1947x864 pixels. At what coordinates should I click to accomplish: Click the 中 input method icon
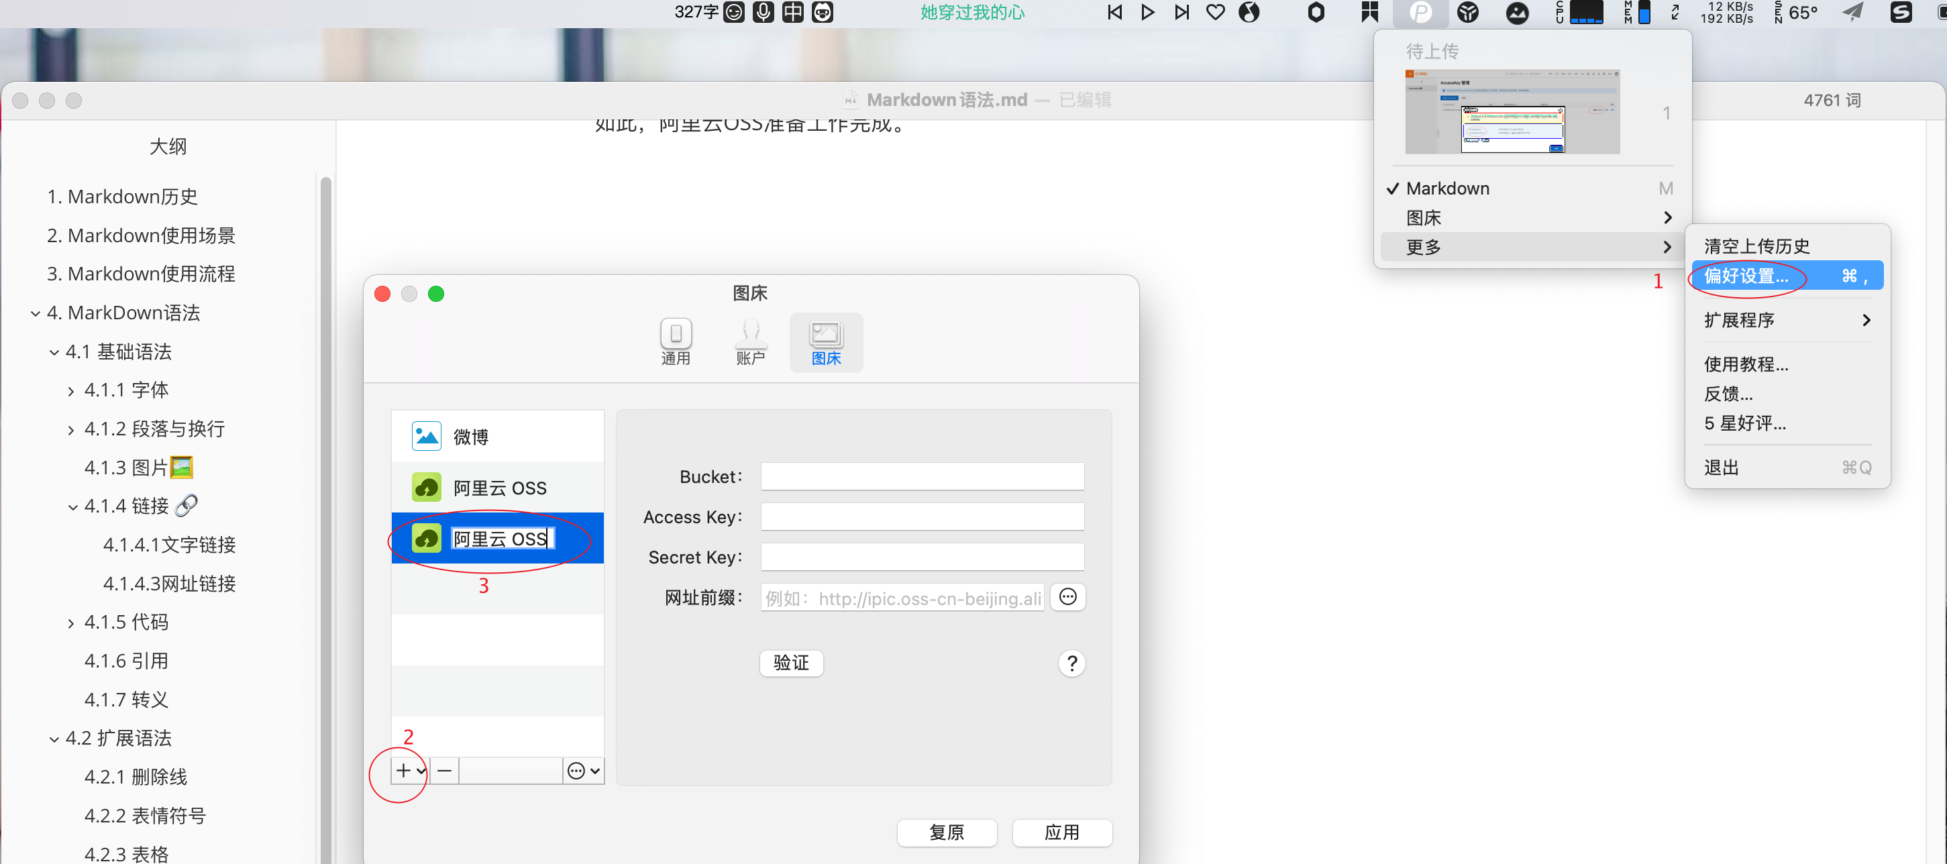click(793, 13)
